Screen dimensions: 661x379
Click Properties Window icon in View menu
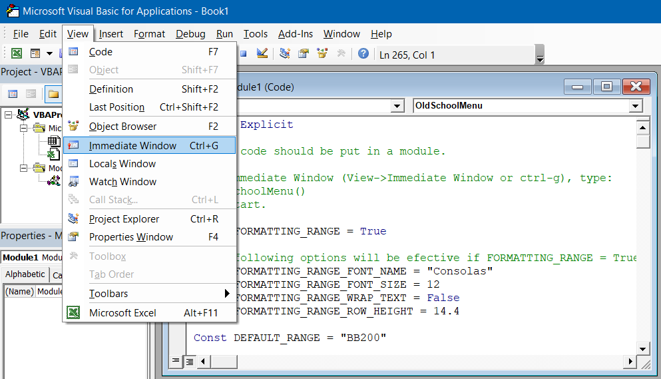tap(73, 236)
